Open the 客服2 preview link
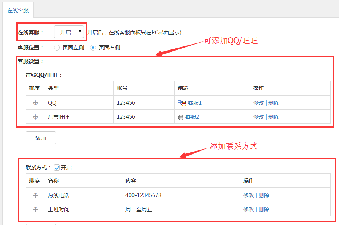The height and width of the screenshot is (225, 339). tap(192, 117)
